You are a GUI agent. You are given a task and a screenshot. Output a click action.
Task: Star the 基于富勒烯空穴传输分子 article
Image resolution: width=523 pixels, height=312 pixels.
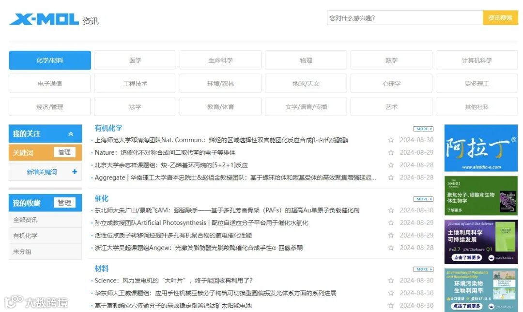(391, 305)
